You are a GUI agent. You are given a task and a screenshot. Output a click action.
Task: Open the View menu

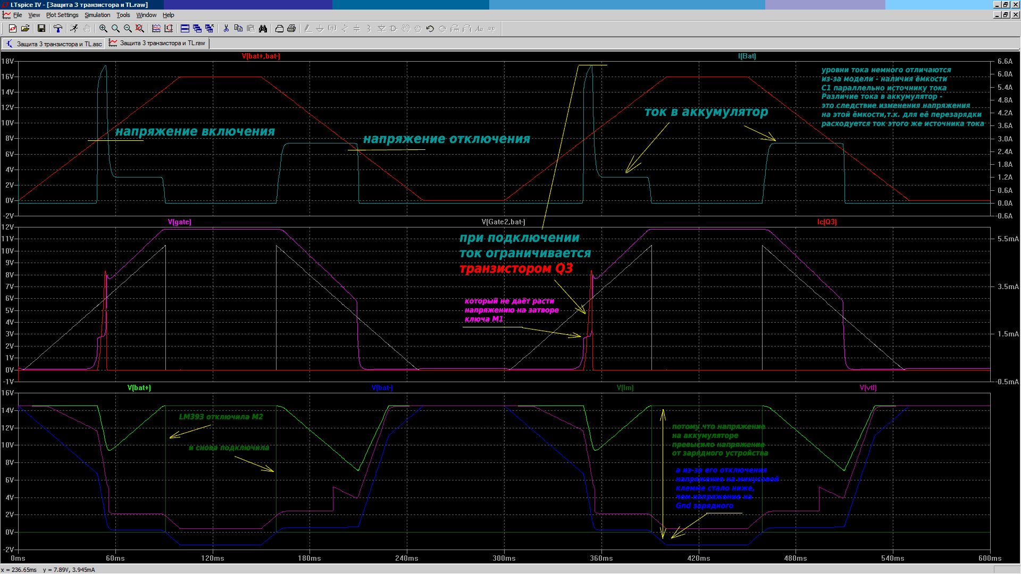(x=34, y=15)
